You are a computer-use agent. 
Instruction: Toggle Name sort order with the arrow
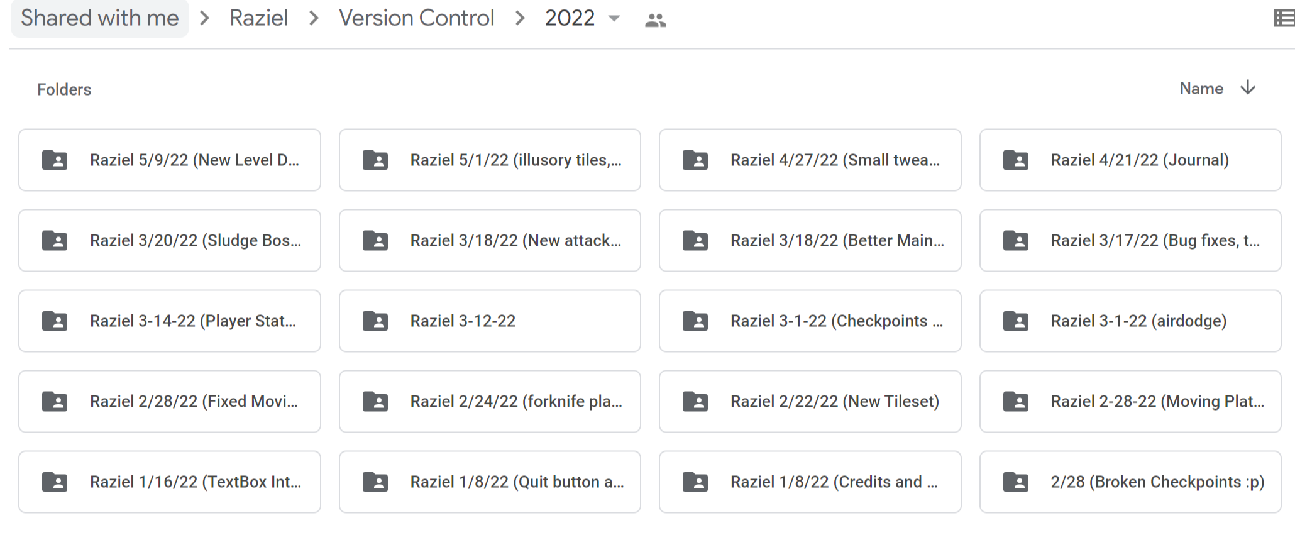1247,88
